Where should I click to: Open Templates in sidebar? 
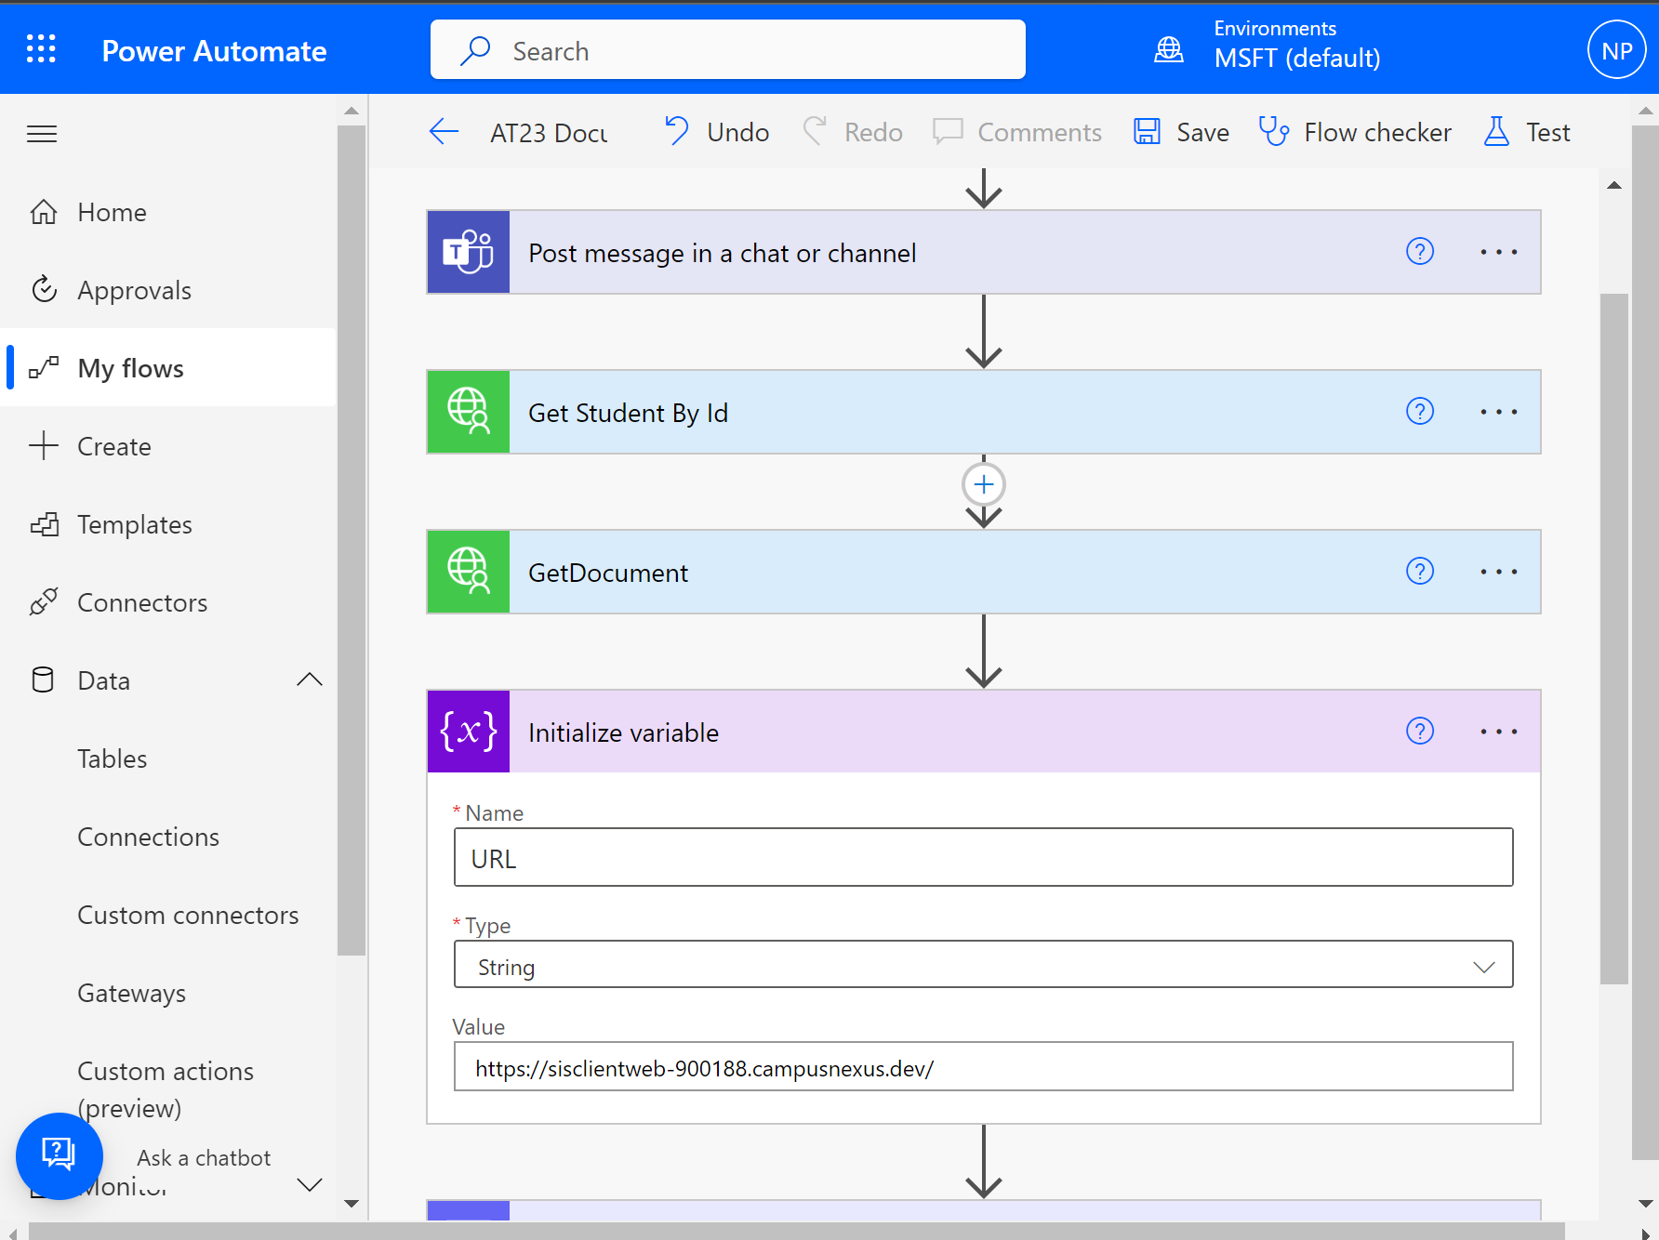169,524
